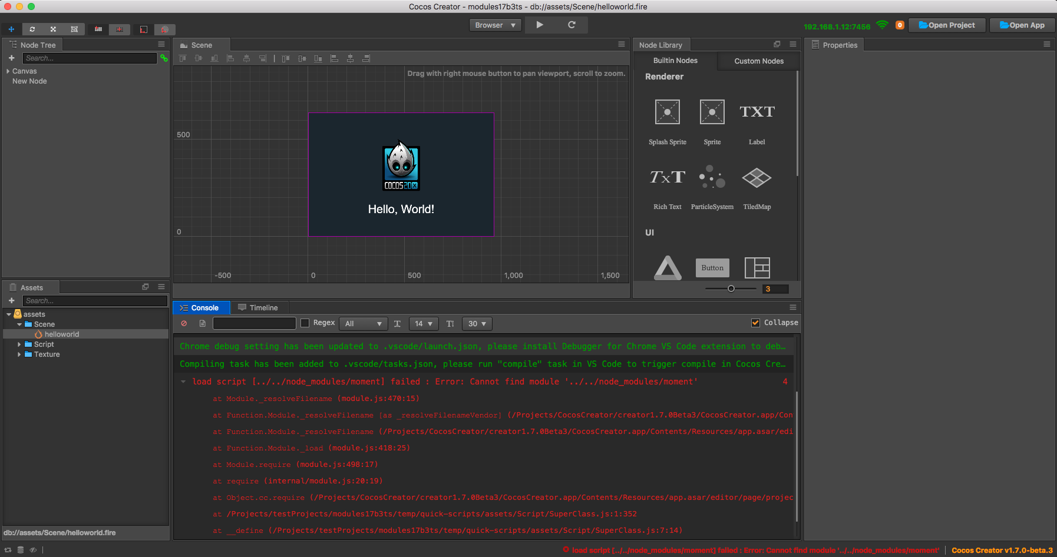1057x557 pixels.
Task: Toggle the local coordinate mode button
Action: [x=144, y=29]
